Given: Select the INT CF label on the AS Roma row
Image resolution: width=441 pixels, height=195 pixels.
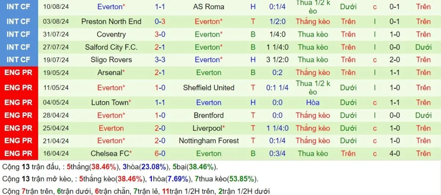Looking at the screenshot, I should (18, 7).
